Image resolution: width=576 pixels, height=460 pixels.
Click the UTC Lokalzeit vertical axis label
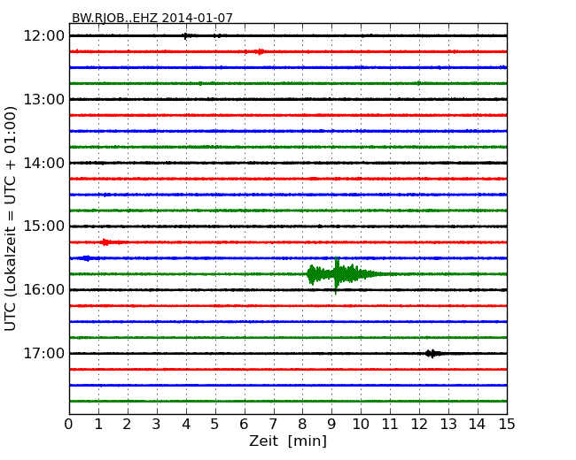click(x=11, y=218)
